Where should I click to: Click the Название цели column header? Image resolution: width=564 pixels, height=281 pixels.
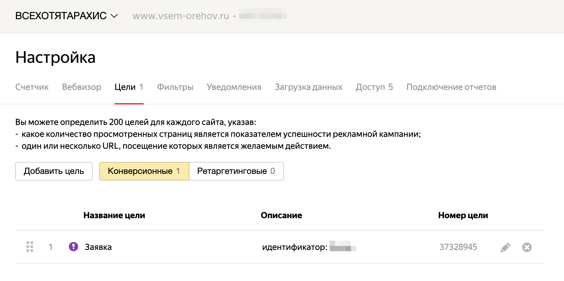coord(114,216)
